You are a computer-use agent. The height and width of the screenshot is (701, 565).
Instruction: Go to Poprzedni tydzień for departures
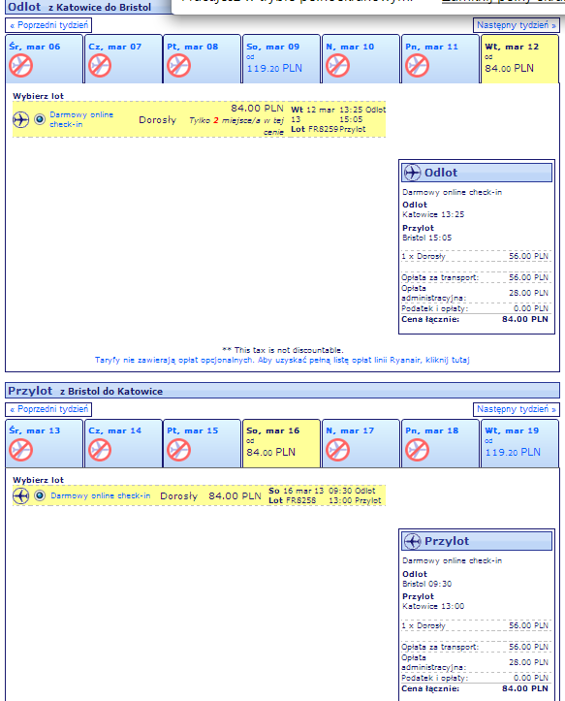pos(48,25)
